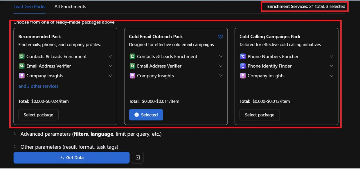Viewport: 360px width, 194px height.
Task: Expand Advanced parameters section
Action: click(x=15, y=134)
